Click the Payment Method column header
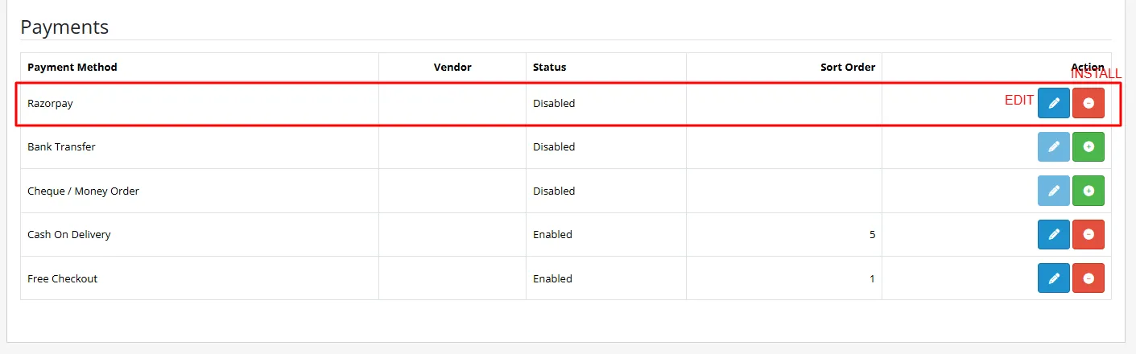This screenshot has height=354, width=1136. tap(72, 67)
